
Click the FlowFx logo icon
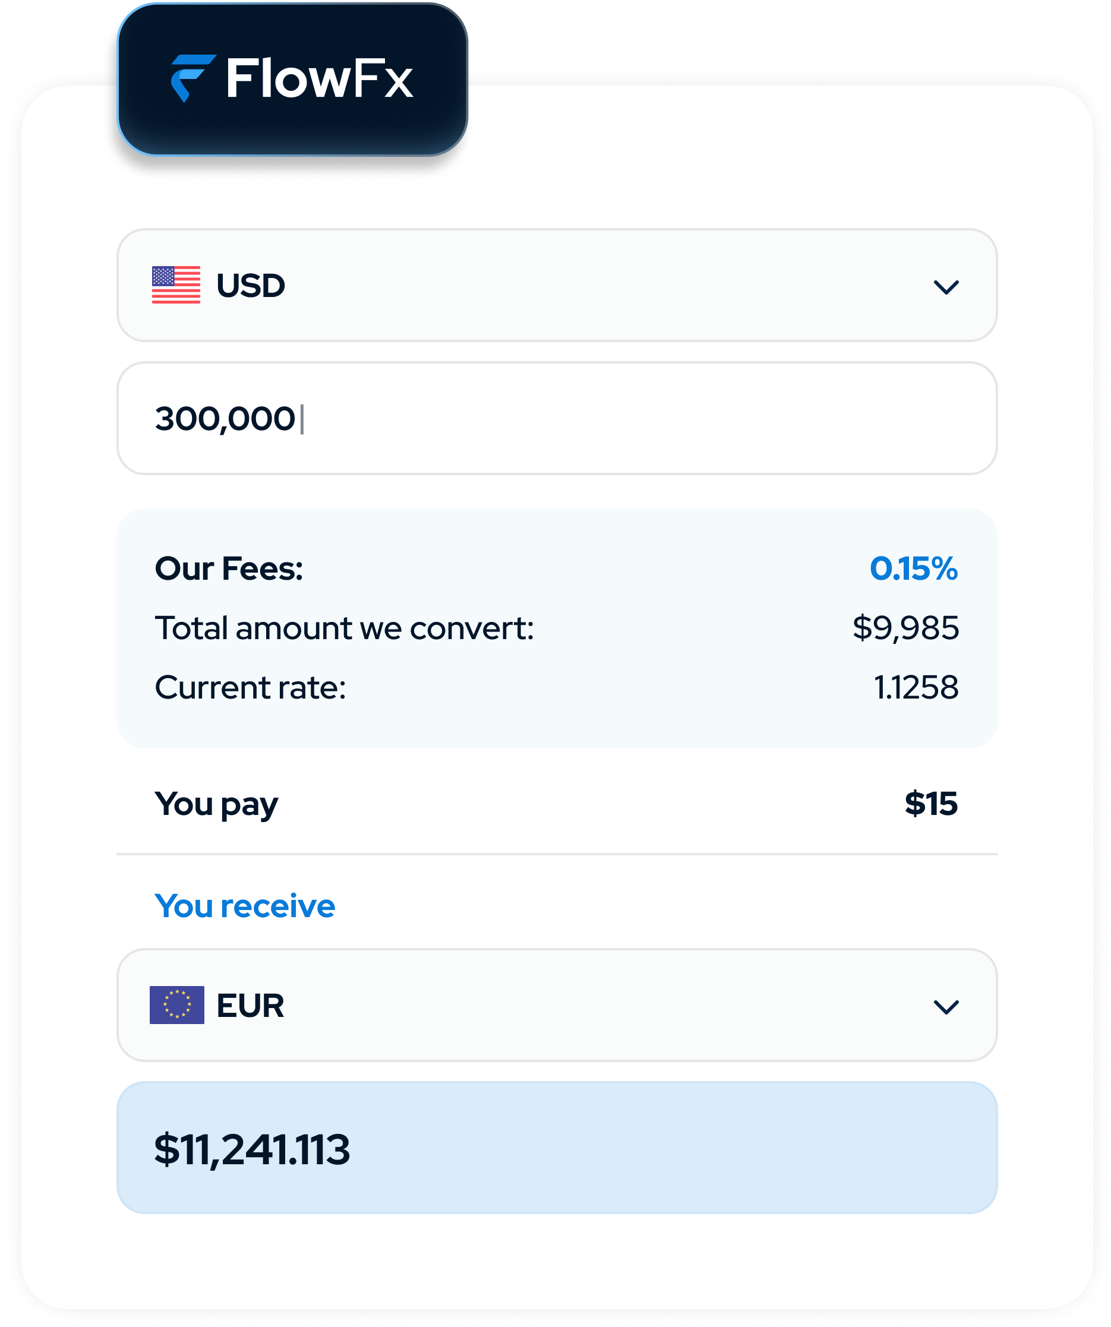pos(192,78)
